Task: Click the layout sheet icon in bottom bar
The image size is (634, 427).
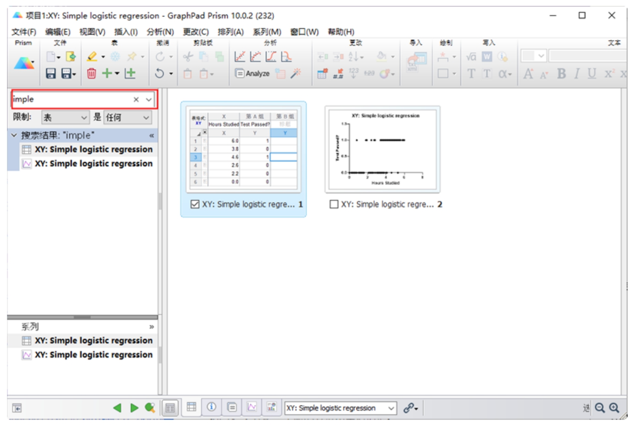Action: [x=271, y=407]
